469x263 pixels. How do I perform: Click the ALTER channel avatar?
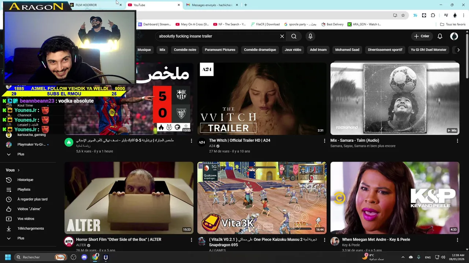(x=69, y=241)
